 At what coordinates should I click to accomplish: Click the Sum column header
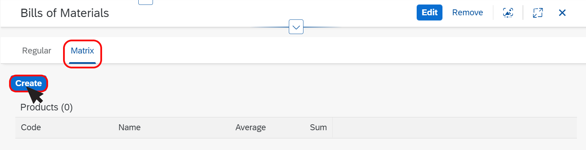click(x=318, y=127)
